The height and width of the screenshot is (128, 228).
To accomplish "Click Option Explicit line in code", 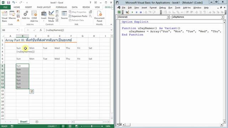I will 135,22.
